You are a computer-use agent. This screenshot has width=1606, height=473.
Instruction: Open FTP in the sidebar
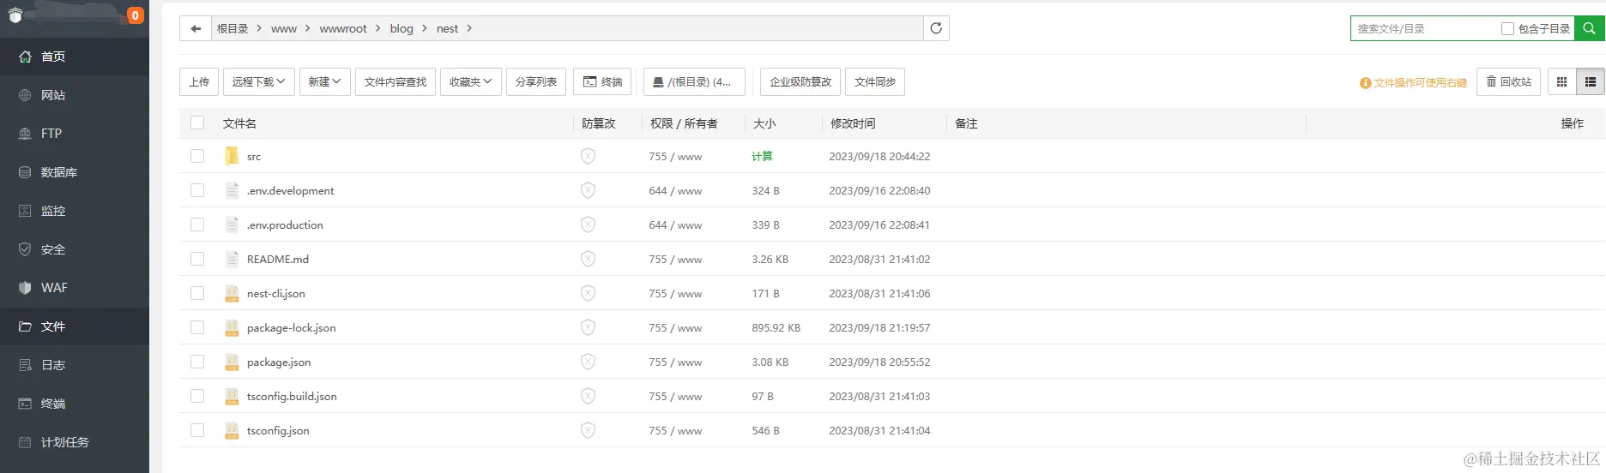tap(75, 134)
